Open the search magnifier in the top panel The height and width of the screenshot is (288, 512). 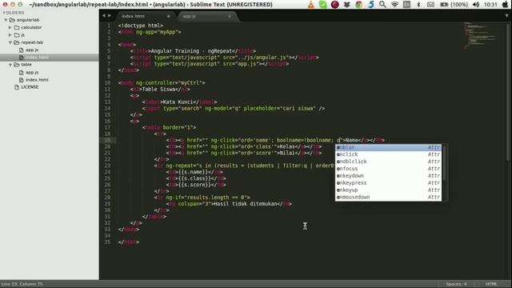[x=382, y=5]
